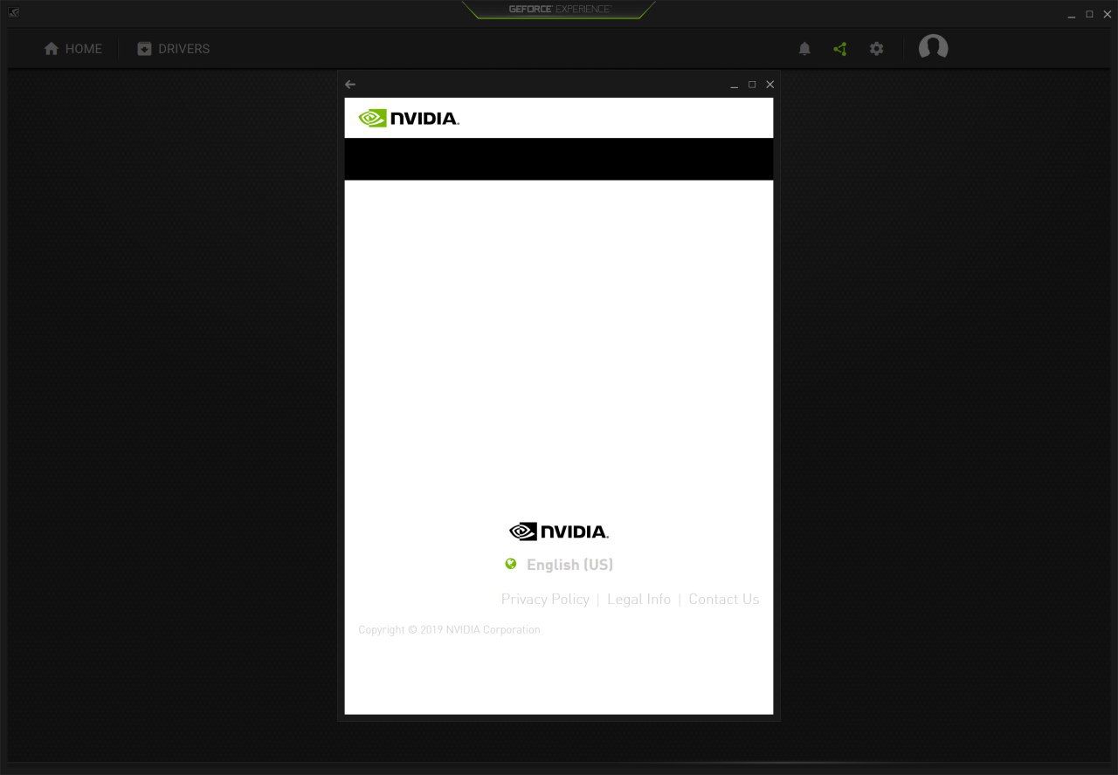
Task: Click the green share icon
Action: click(x=840, y=49)
